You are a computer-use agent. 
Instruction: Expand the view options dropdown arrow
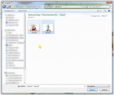point(101,11)
